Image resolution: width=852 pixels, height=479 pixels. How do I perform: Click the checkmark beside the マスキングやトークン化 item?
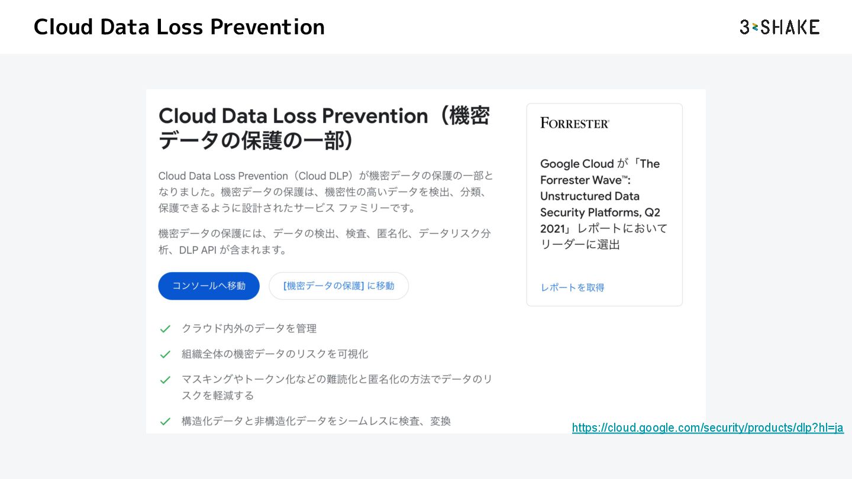coord(166,380)
